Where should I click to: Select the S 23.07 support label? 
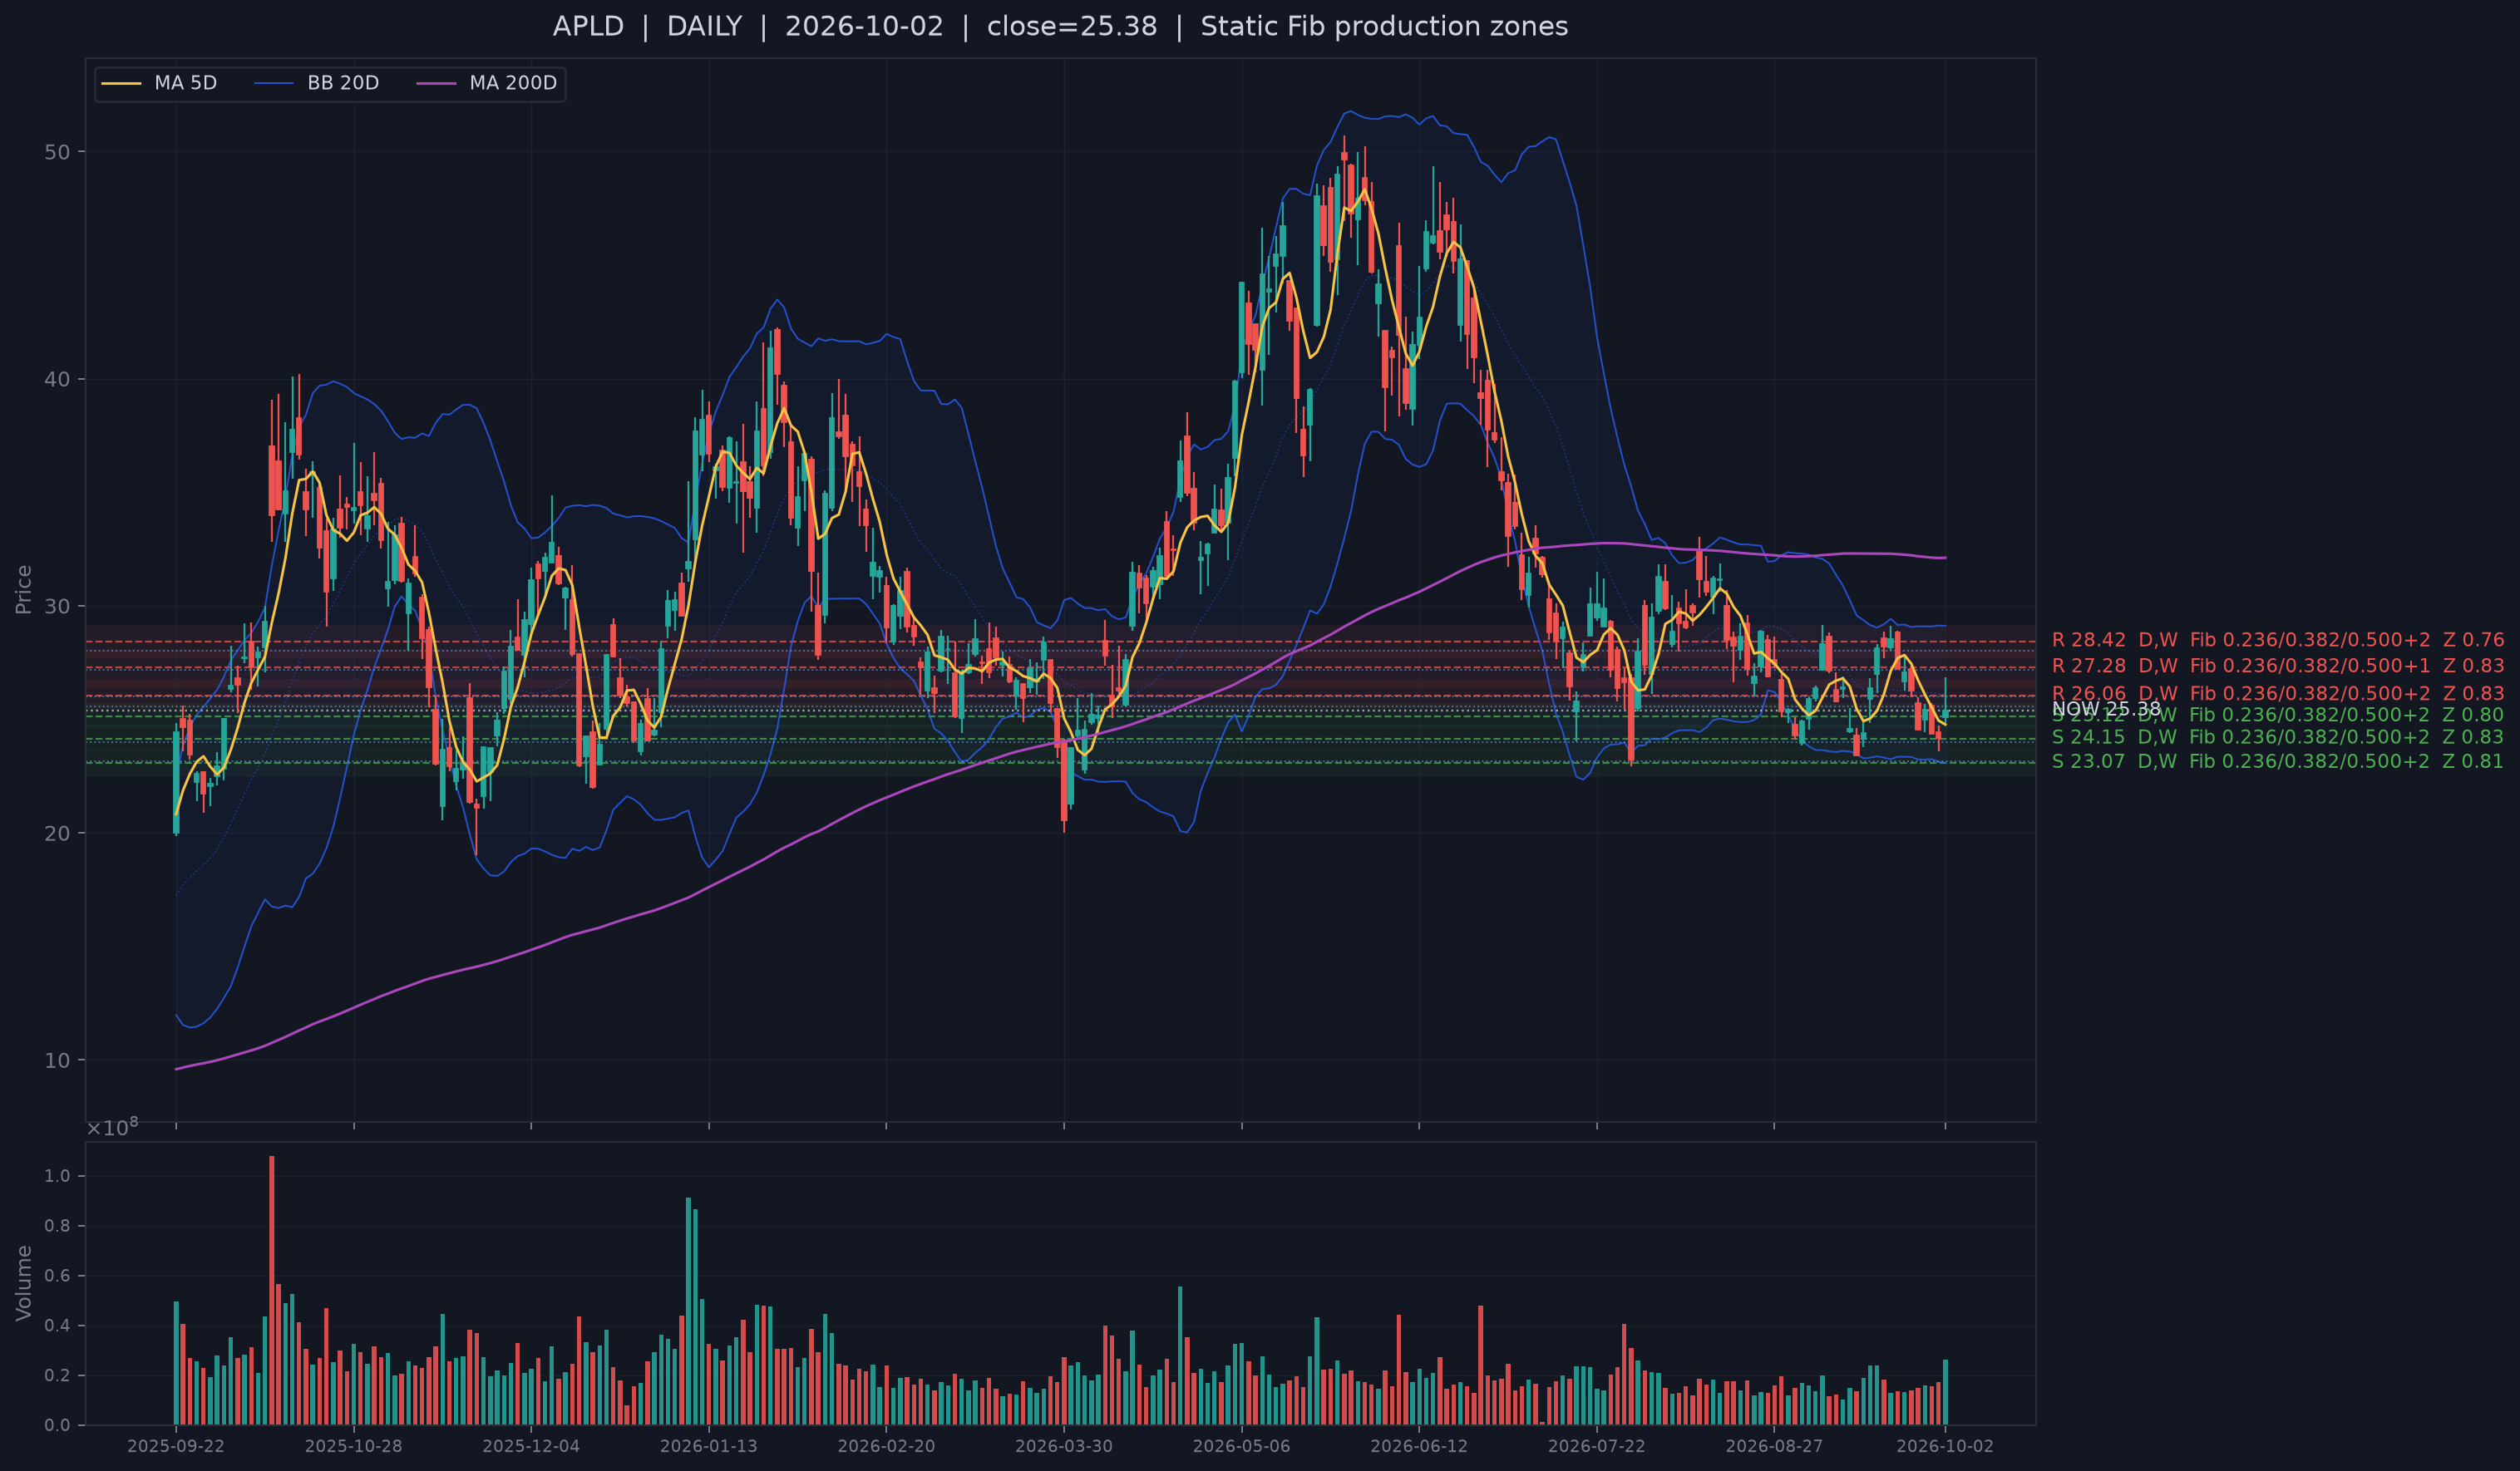point(2277,762)
